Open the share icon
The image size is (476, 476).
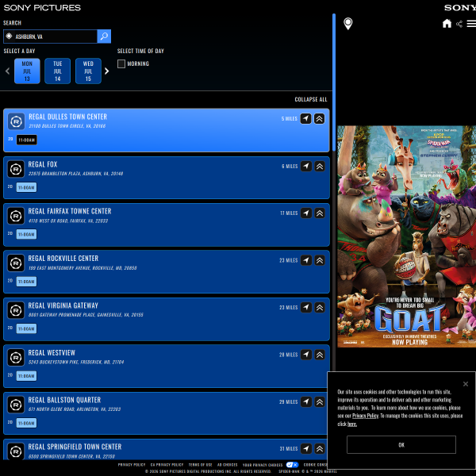[459, 24]
